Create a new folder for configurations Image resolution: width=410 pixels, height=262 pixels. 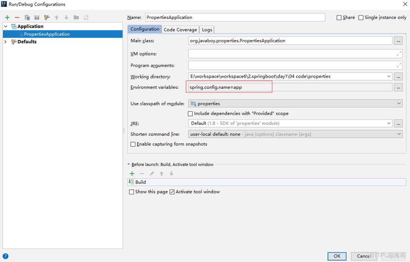(76, 17)
